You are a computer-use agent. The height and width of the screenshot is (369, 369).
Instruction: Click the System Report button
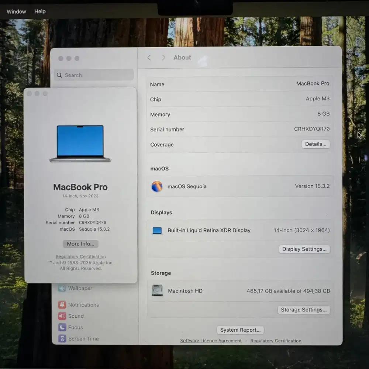[x=240, y=330]
